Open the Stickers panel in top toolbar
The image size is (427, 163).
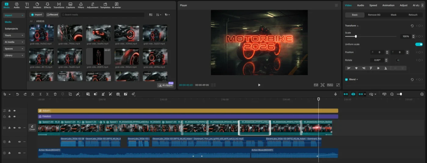(x=37, y=5)
